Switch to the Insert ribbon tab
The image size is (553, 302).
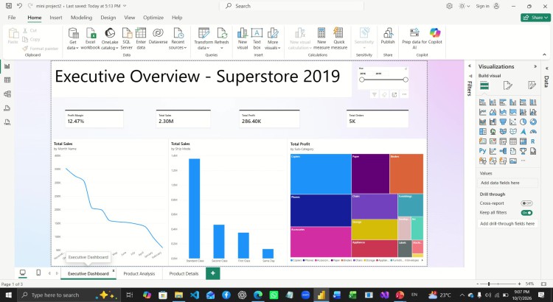tap(56, 18)
